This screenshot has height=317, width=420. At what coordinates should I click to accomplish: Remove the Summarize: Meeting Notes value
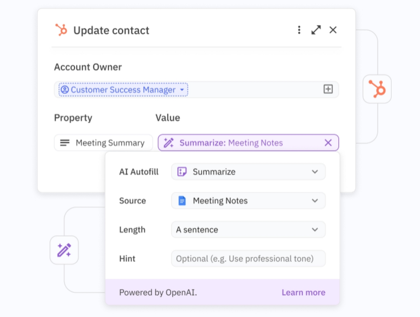click(x=328, y=142)
